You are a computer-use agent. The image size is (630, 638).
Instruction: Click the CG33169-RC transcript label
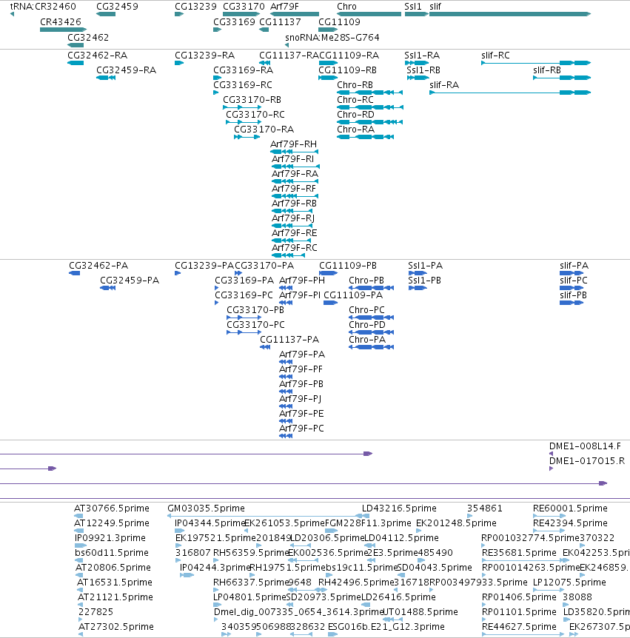tap(243, 85)
